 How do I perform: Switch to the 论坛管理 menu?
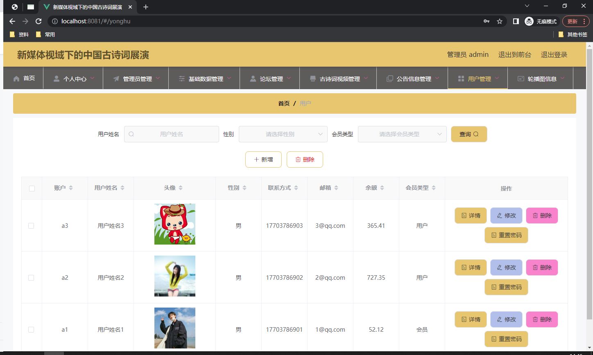click(x=269, y=78)
